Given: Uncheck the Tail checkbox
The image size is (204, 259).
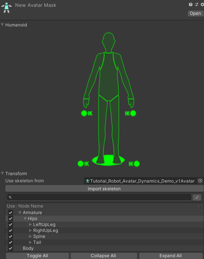Looking at the screenshot, I should [x=10, y=242].
